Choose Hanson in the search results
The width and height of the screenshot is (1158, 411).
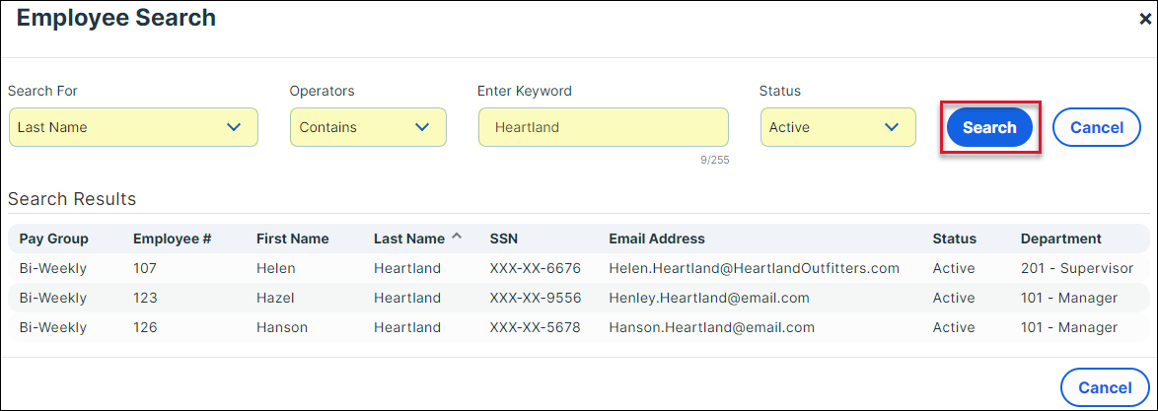click(x=282, y=327)
